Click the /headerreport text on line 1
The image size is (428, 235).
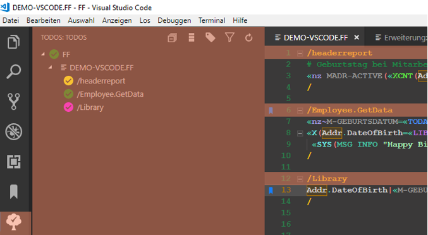click(x=339, y=53)
